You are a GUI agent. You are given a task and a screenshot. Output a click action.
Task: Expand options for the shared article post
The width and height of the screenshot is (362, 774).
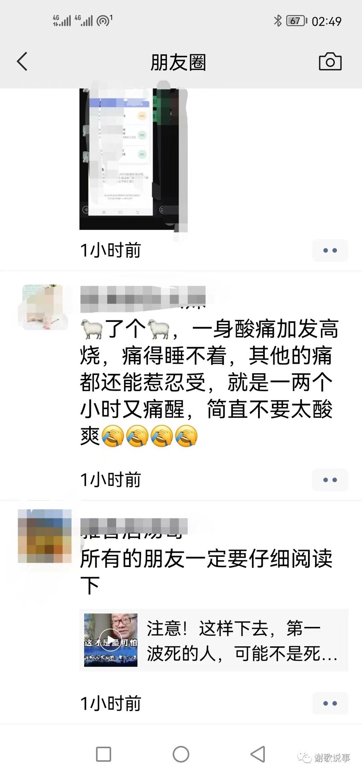[x=330, y=703]
